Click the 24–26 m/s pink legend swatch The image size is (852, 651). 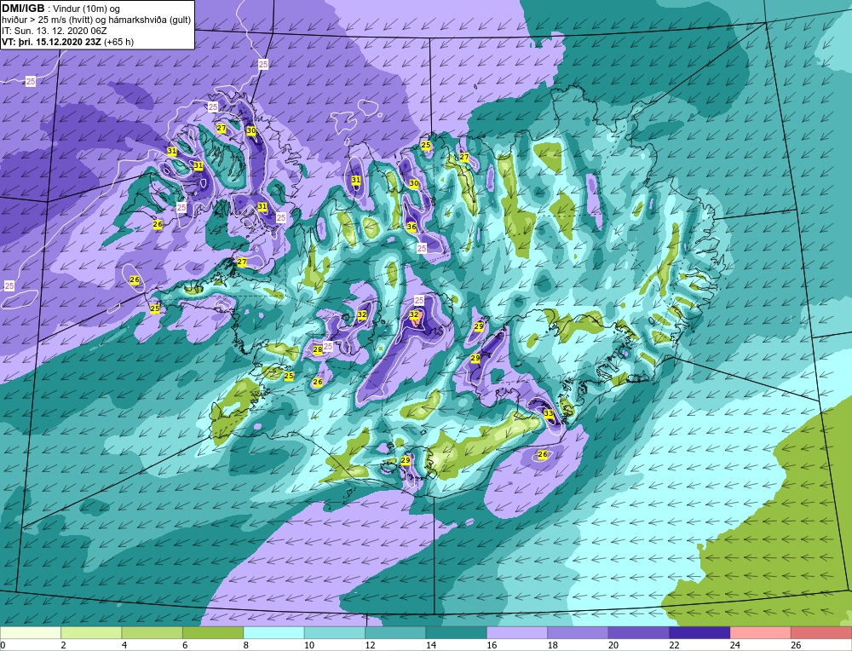coord(761,632)
